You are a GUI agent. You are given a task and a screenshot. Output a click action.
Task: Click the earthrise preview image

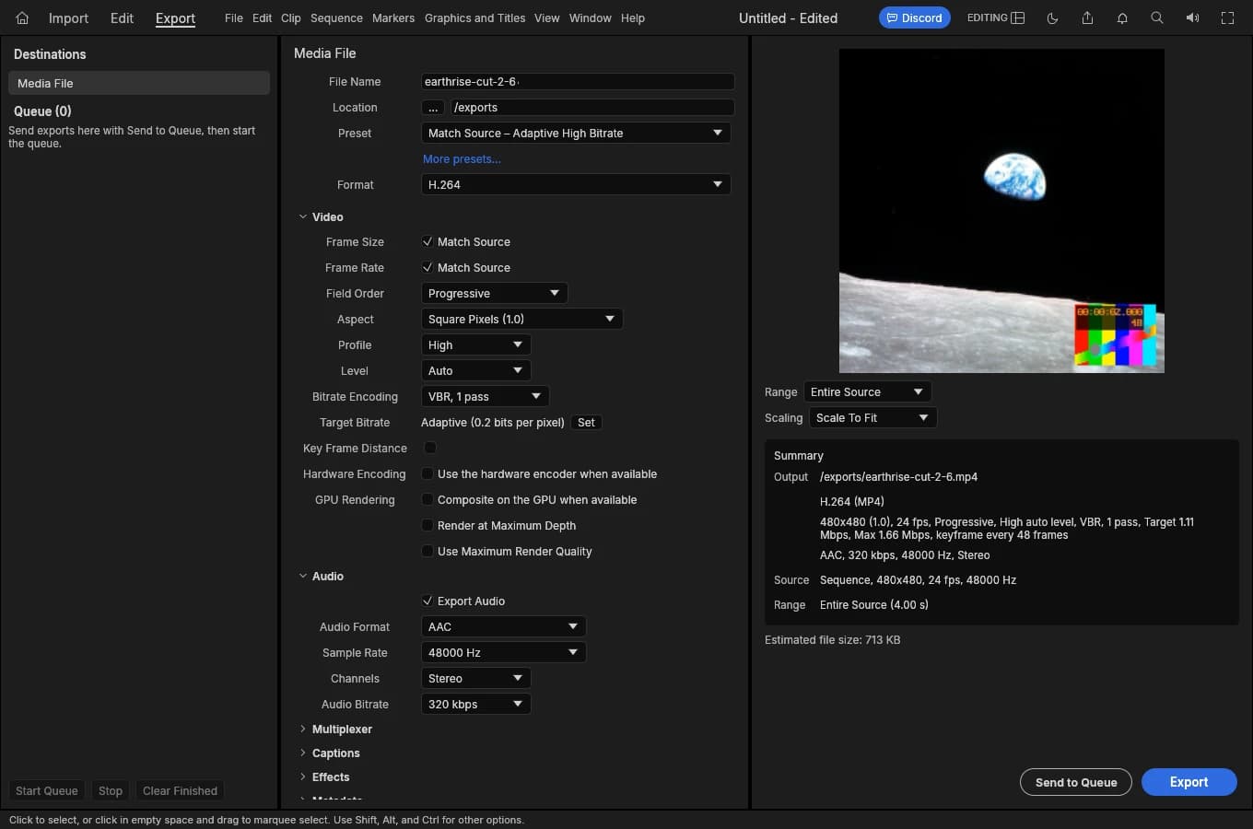pyautogui.click(x=1001, y=211)
